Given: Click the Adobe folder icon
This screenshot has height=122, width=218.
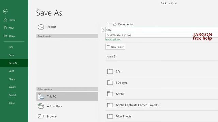Looking at the screenshot, I should pyautogui.click(x=110, y=94).
